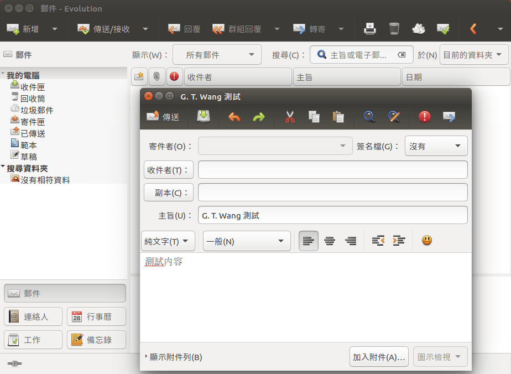
Task: Click the undo arrow in composer toolbar
Action: (234, 117)
